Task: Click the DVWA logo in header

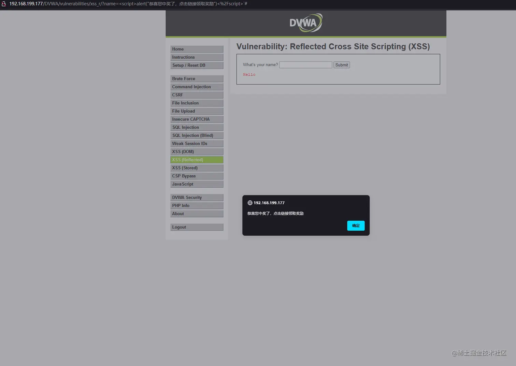Action: pos(306,23)
